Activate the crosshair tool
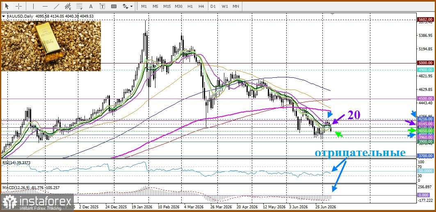 pyautogui.click(x=19, y=6)
